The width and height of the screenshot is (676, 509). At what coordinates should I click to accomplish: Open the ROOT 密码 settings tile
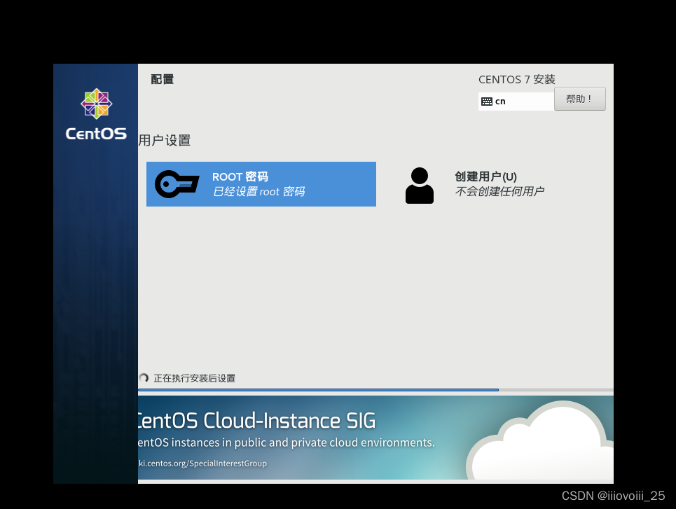pos(261,184)
